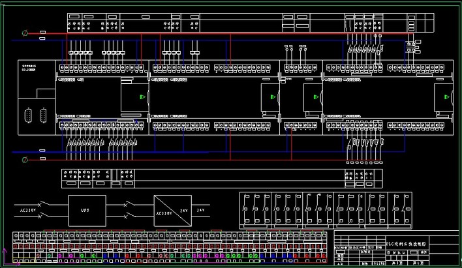
Task: Select the second green triangle marker
Action: [269, 97]
